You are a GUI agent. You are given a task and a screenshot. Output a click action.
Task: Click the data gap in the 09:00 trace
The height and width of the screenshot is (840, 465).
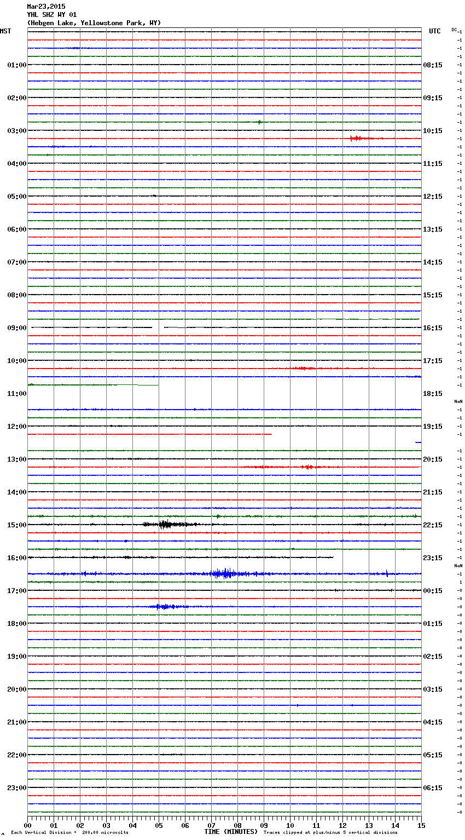(x=158, y=327)
